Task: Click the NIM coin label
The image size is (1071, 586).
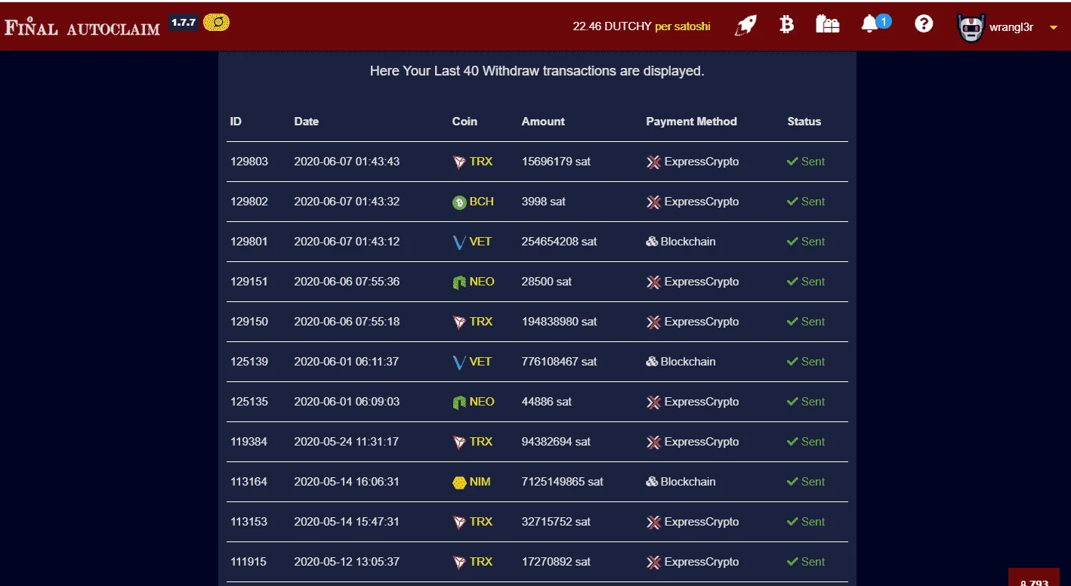Action: pos(480,482)
